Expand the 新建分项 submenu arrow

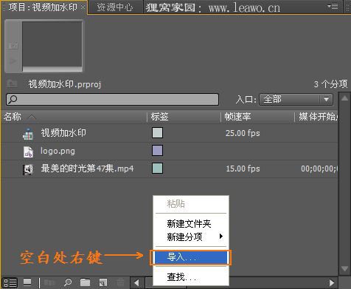(x=221, y=237)
